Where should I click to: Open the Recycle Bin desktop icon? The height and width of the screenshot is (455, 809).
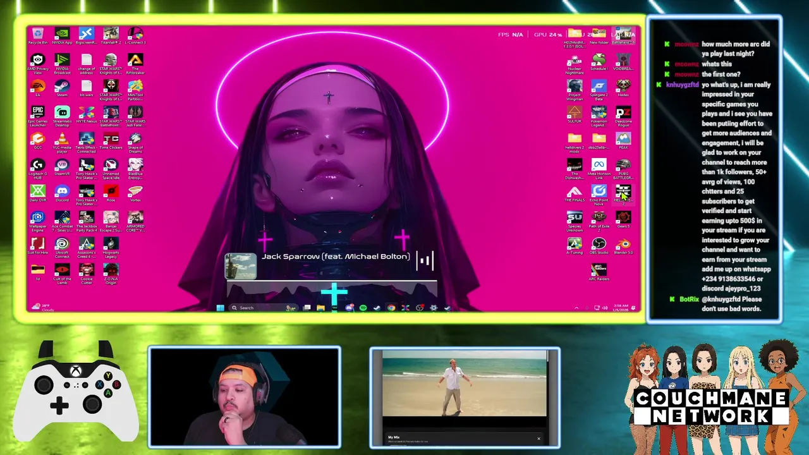click(x=37, y=36)
